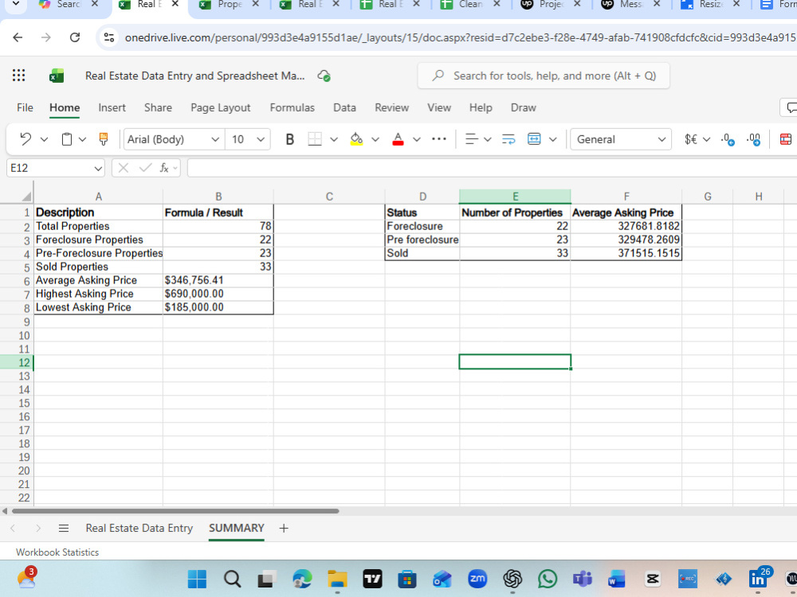The image size is (797, 597).
Task: Apply the red font color
Action: (398, 139)
